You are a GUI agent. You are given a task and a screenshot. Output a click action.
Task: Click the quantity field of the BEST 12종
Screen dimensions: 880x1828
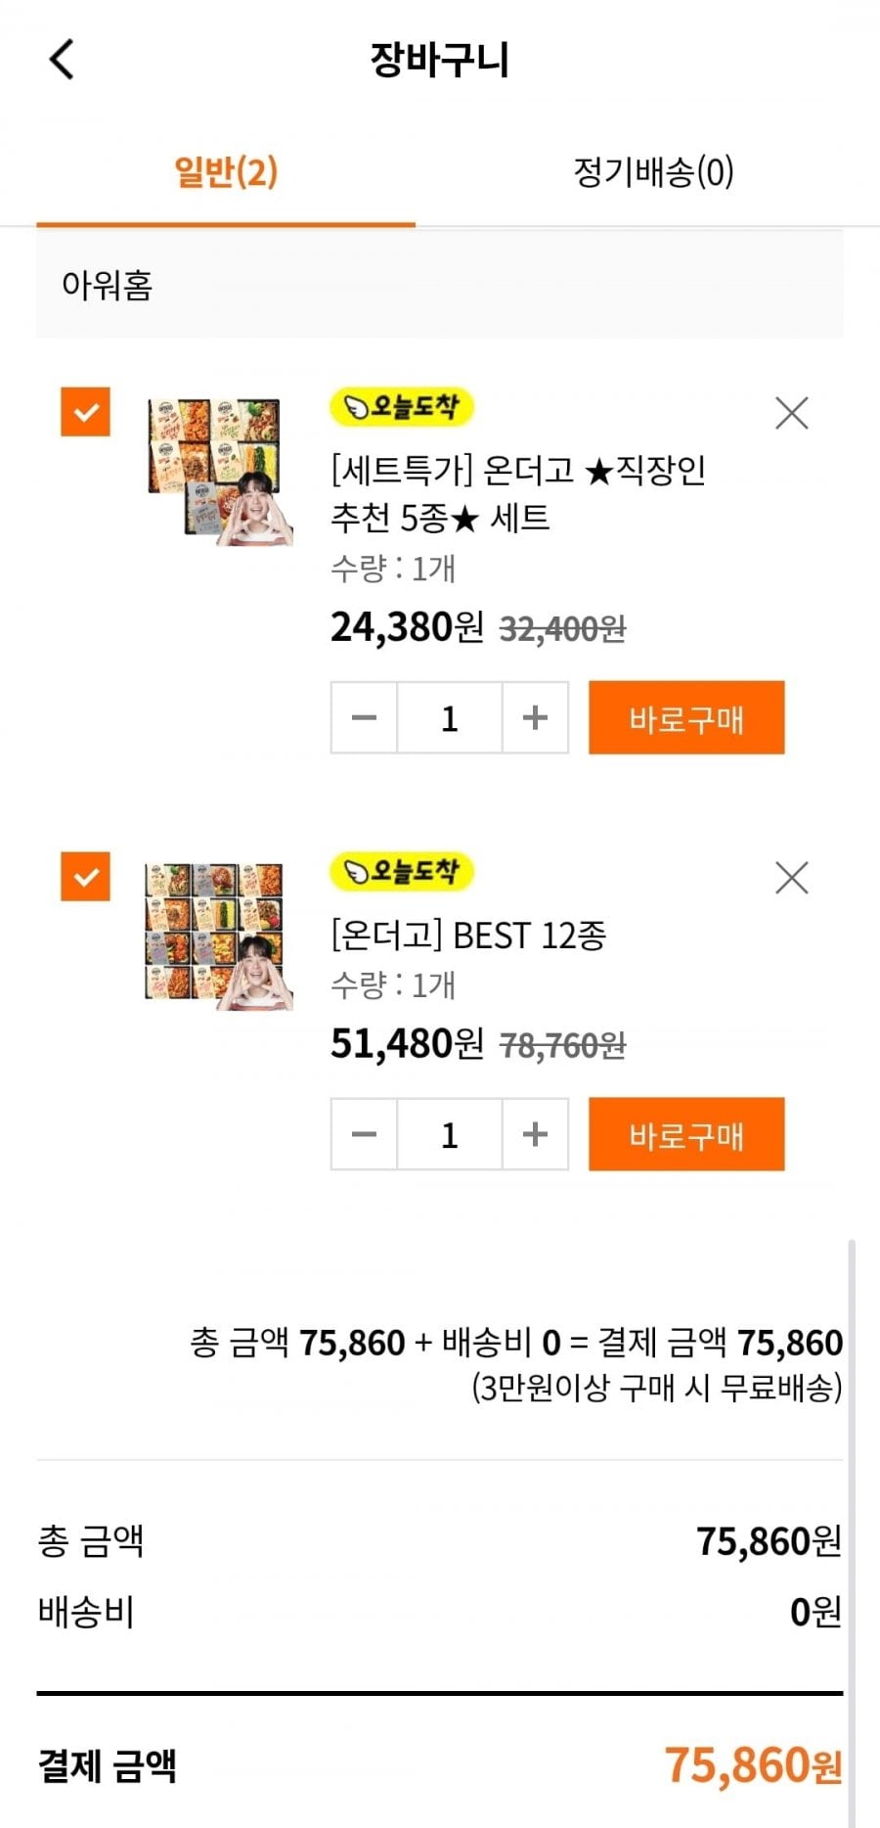(x=450, y=1134)
